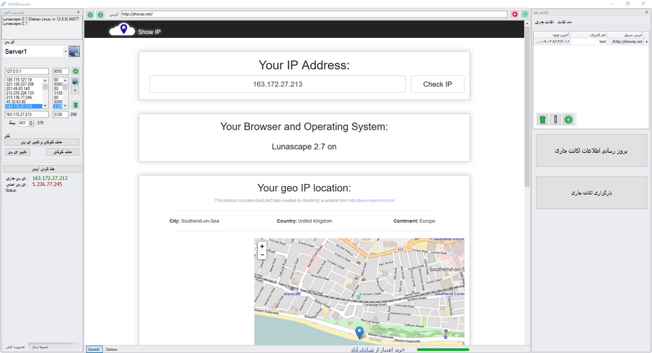The width and height of the screenshot is (652, 353).
Task: Click the small V button beside the port list
Action: [75, 90]
